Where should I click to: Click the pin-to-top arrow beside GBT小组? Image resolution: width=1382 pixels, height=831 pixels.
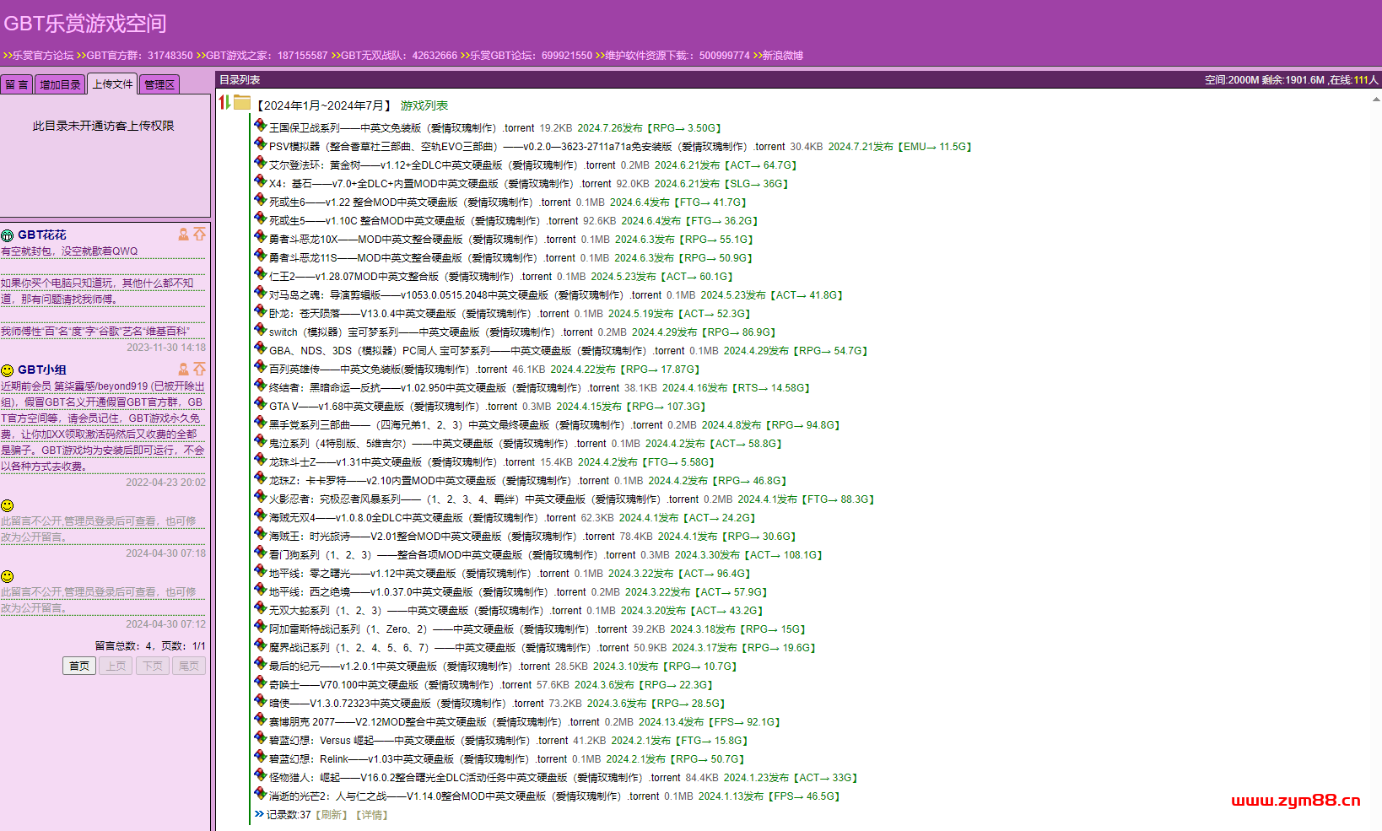[x=199, y=369]
